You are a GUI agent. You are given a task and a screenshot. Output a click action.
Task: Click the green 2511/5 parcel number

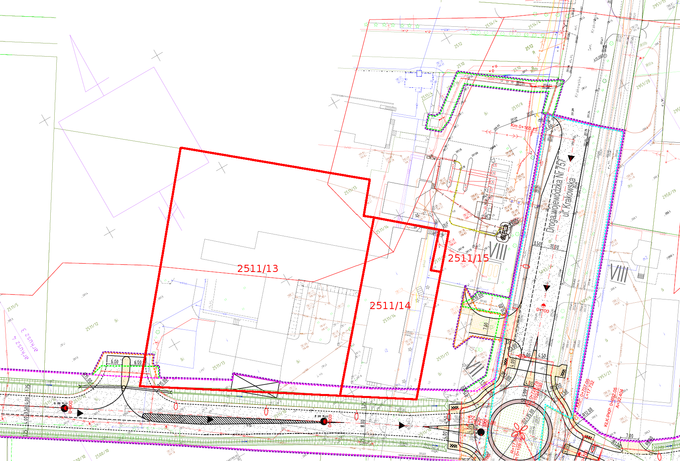click(12, 307)
